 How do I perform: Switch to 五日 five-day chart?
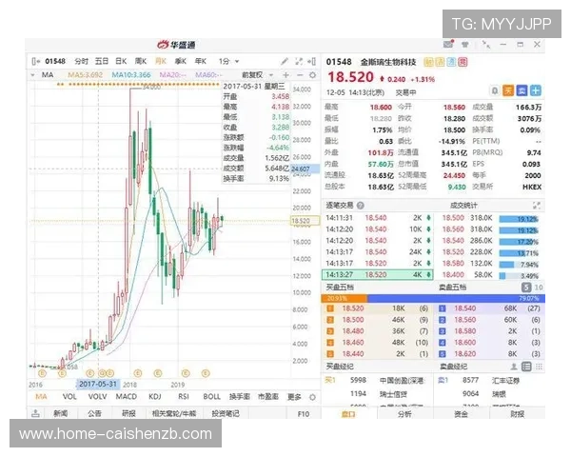pos(102,61)
